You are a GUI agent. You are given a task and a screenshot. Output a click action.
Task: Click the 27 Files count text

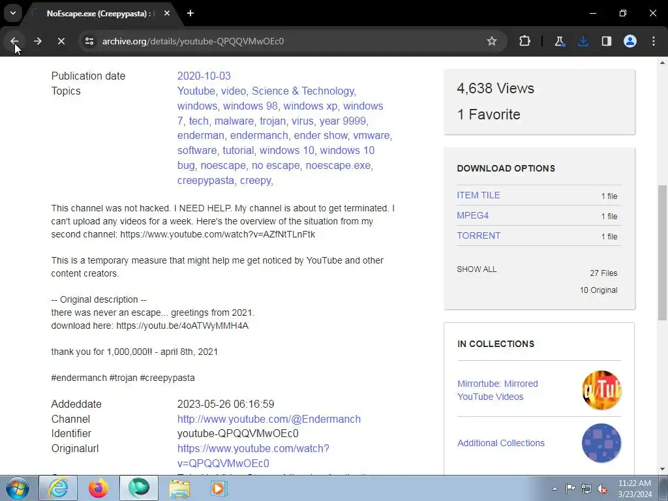(603, 273)
